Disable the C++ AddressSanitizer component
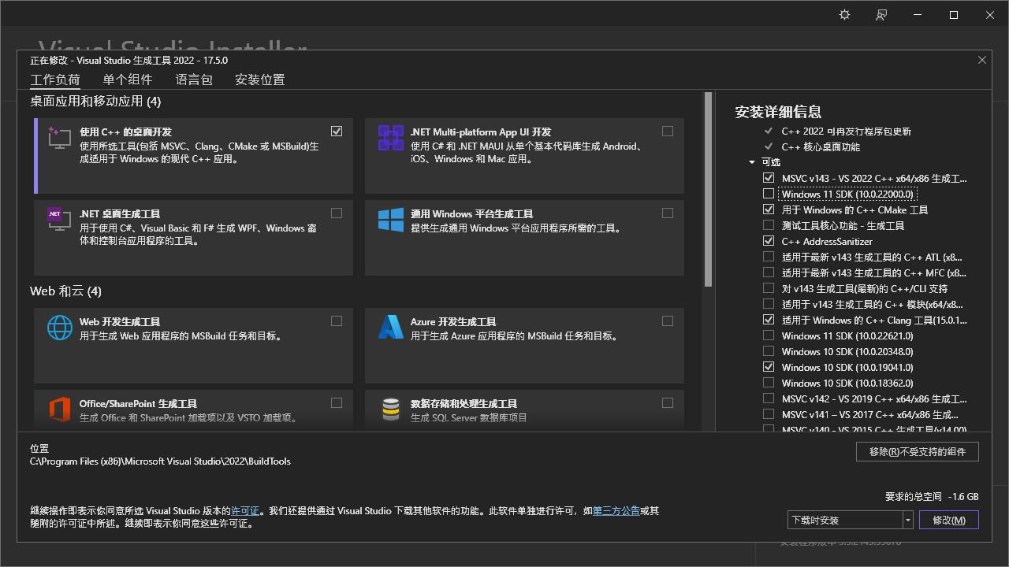The image size is (1009, 567). (769, 241)
